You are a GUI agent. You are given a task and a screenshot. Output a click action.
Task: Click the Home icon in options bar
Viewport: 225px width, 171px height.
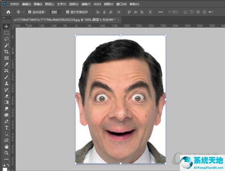[x=8, y=12]
